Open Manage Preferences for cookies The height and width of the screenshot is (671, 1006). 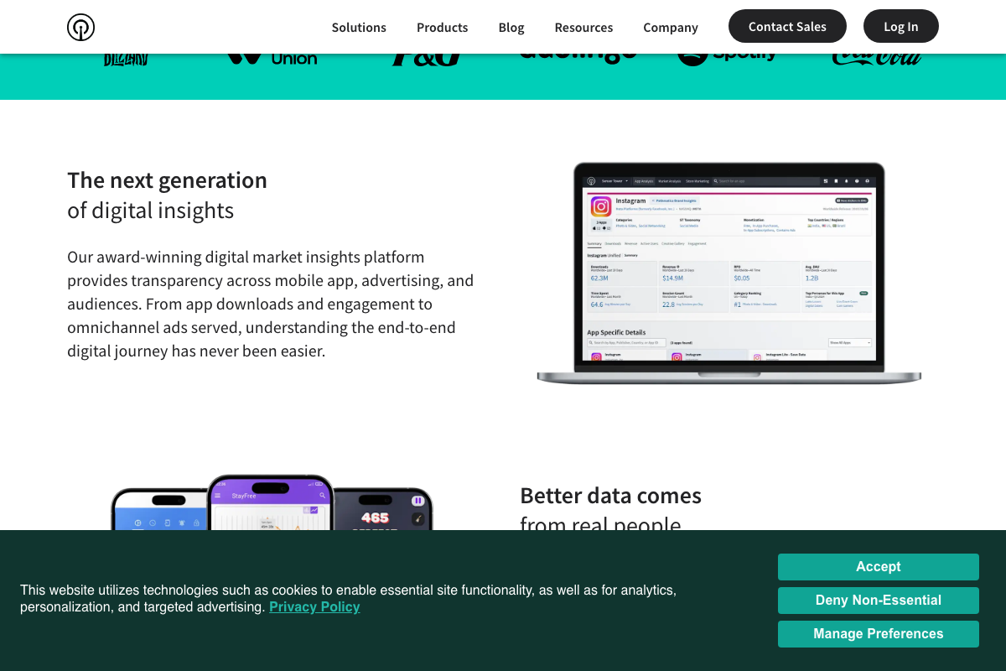coord(878,634)
